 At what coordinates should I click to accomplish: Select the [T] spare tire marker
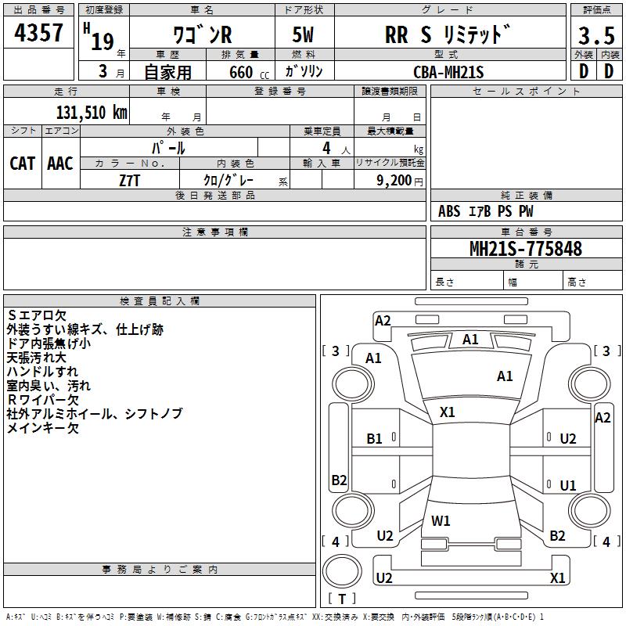(x=342, y=599)
